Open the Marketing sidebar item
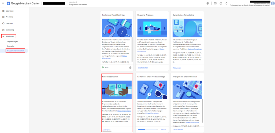 pos(10,30)
